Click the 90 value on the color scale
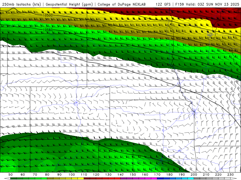The height and width of the screenshot is (180, 241). click(59, 175)
